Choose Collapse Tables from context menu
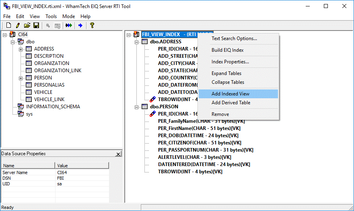 pyautogui.click(x=238, y=82)
